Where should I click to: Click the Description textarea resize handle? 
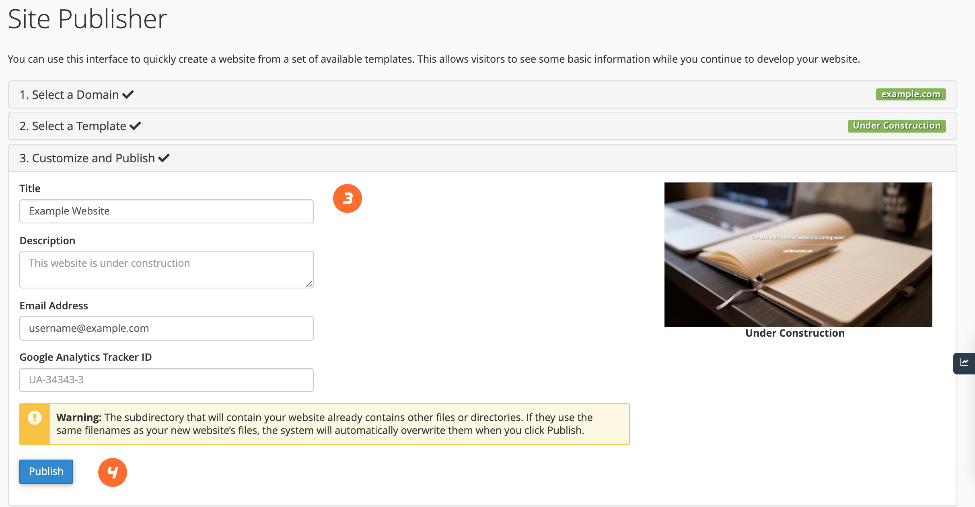pos(309,284)
